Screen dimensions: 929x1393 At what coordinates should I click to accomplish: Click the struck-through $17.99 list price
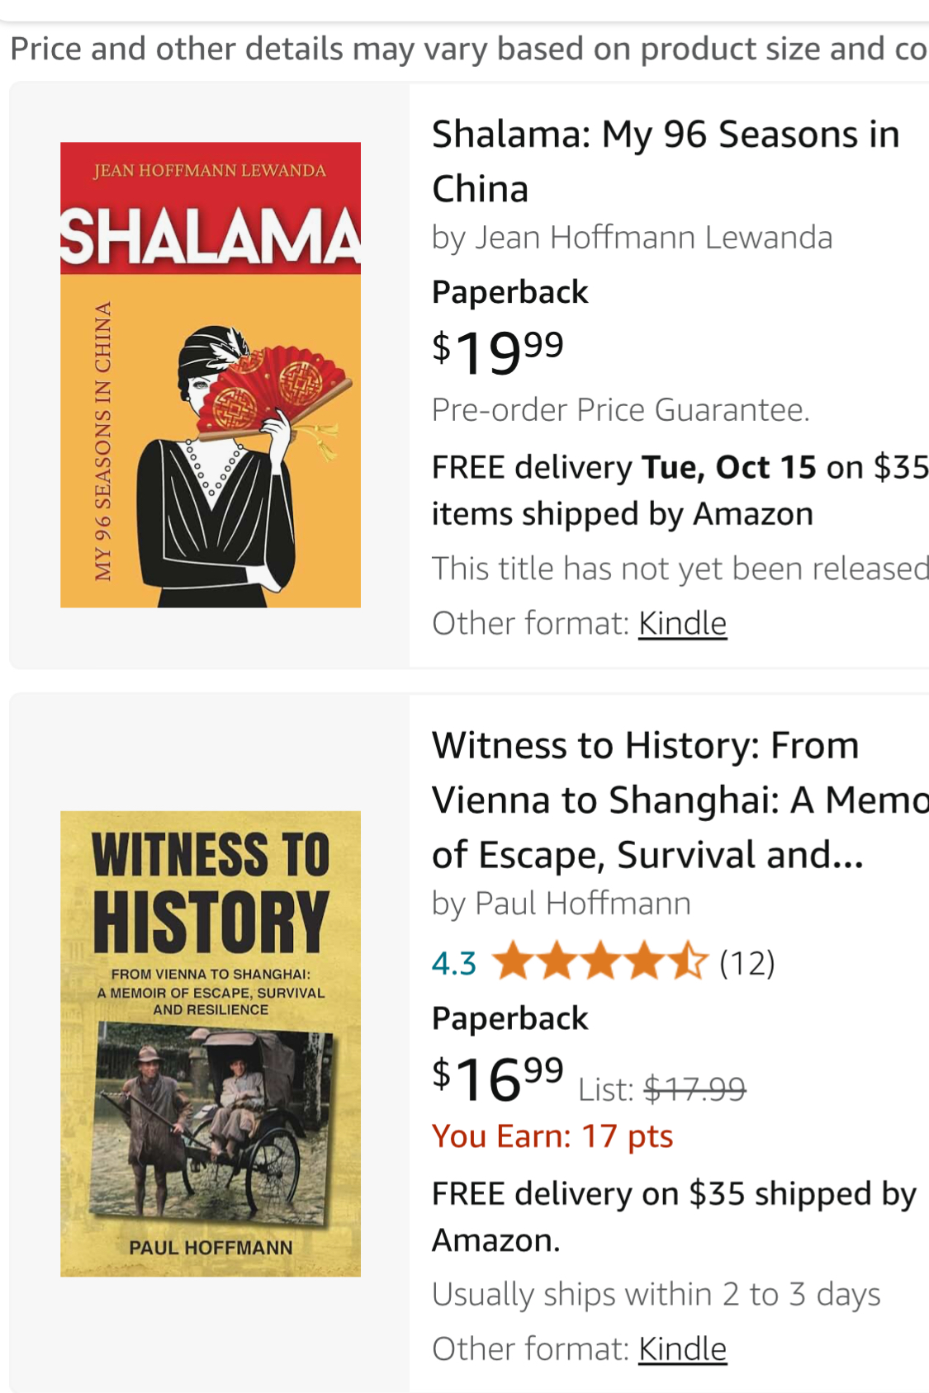[694, 1090]
